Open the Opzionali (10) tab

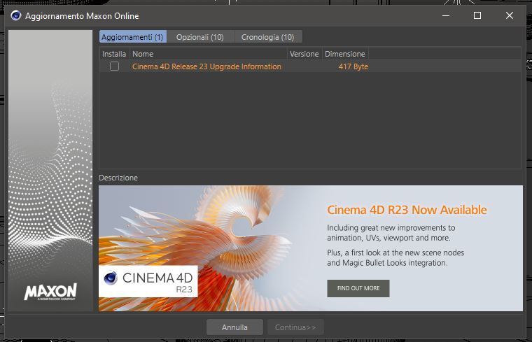pos(200,37)
